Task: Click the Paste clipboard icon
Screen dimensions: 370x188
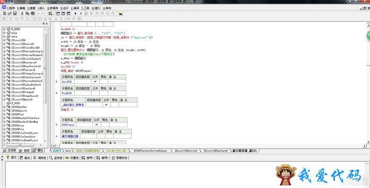Action: [x=33, y=13]
